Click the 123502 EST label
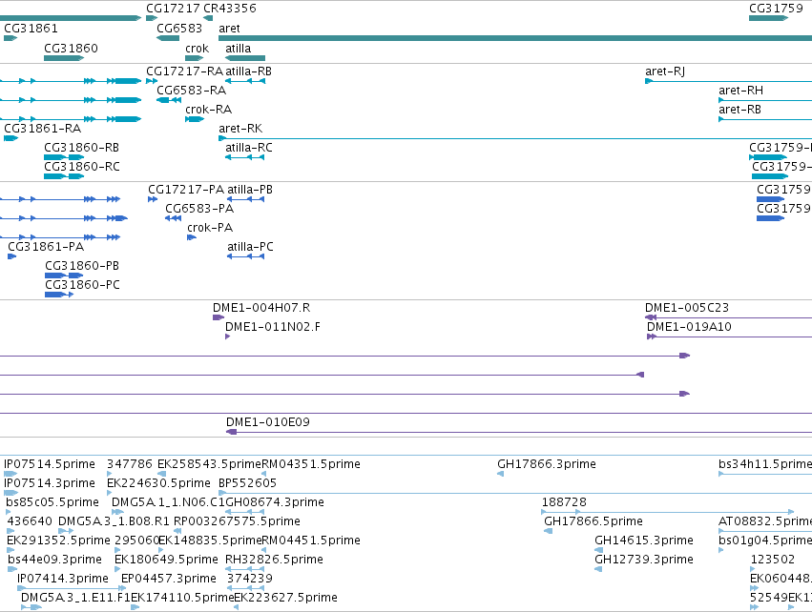 click(772, 560)
